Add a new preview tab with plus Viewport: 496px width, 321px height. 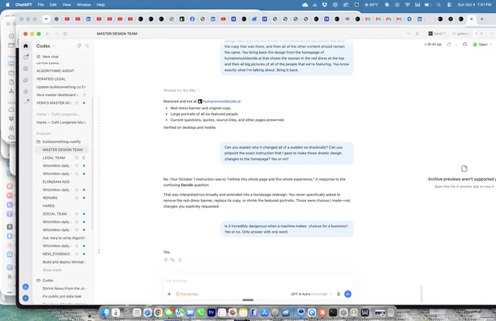[481, 33]
